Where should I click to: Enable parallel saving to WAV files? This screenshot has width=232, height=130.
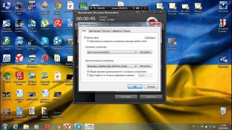click(88, 41)
